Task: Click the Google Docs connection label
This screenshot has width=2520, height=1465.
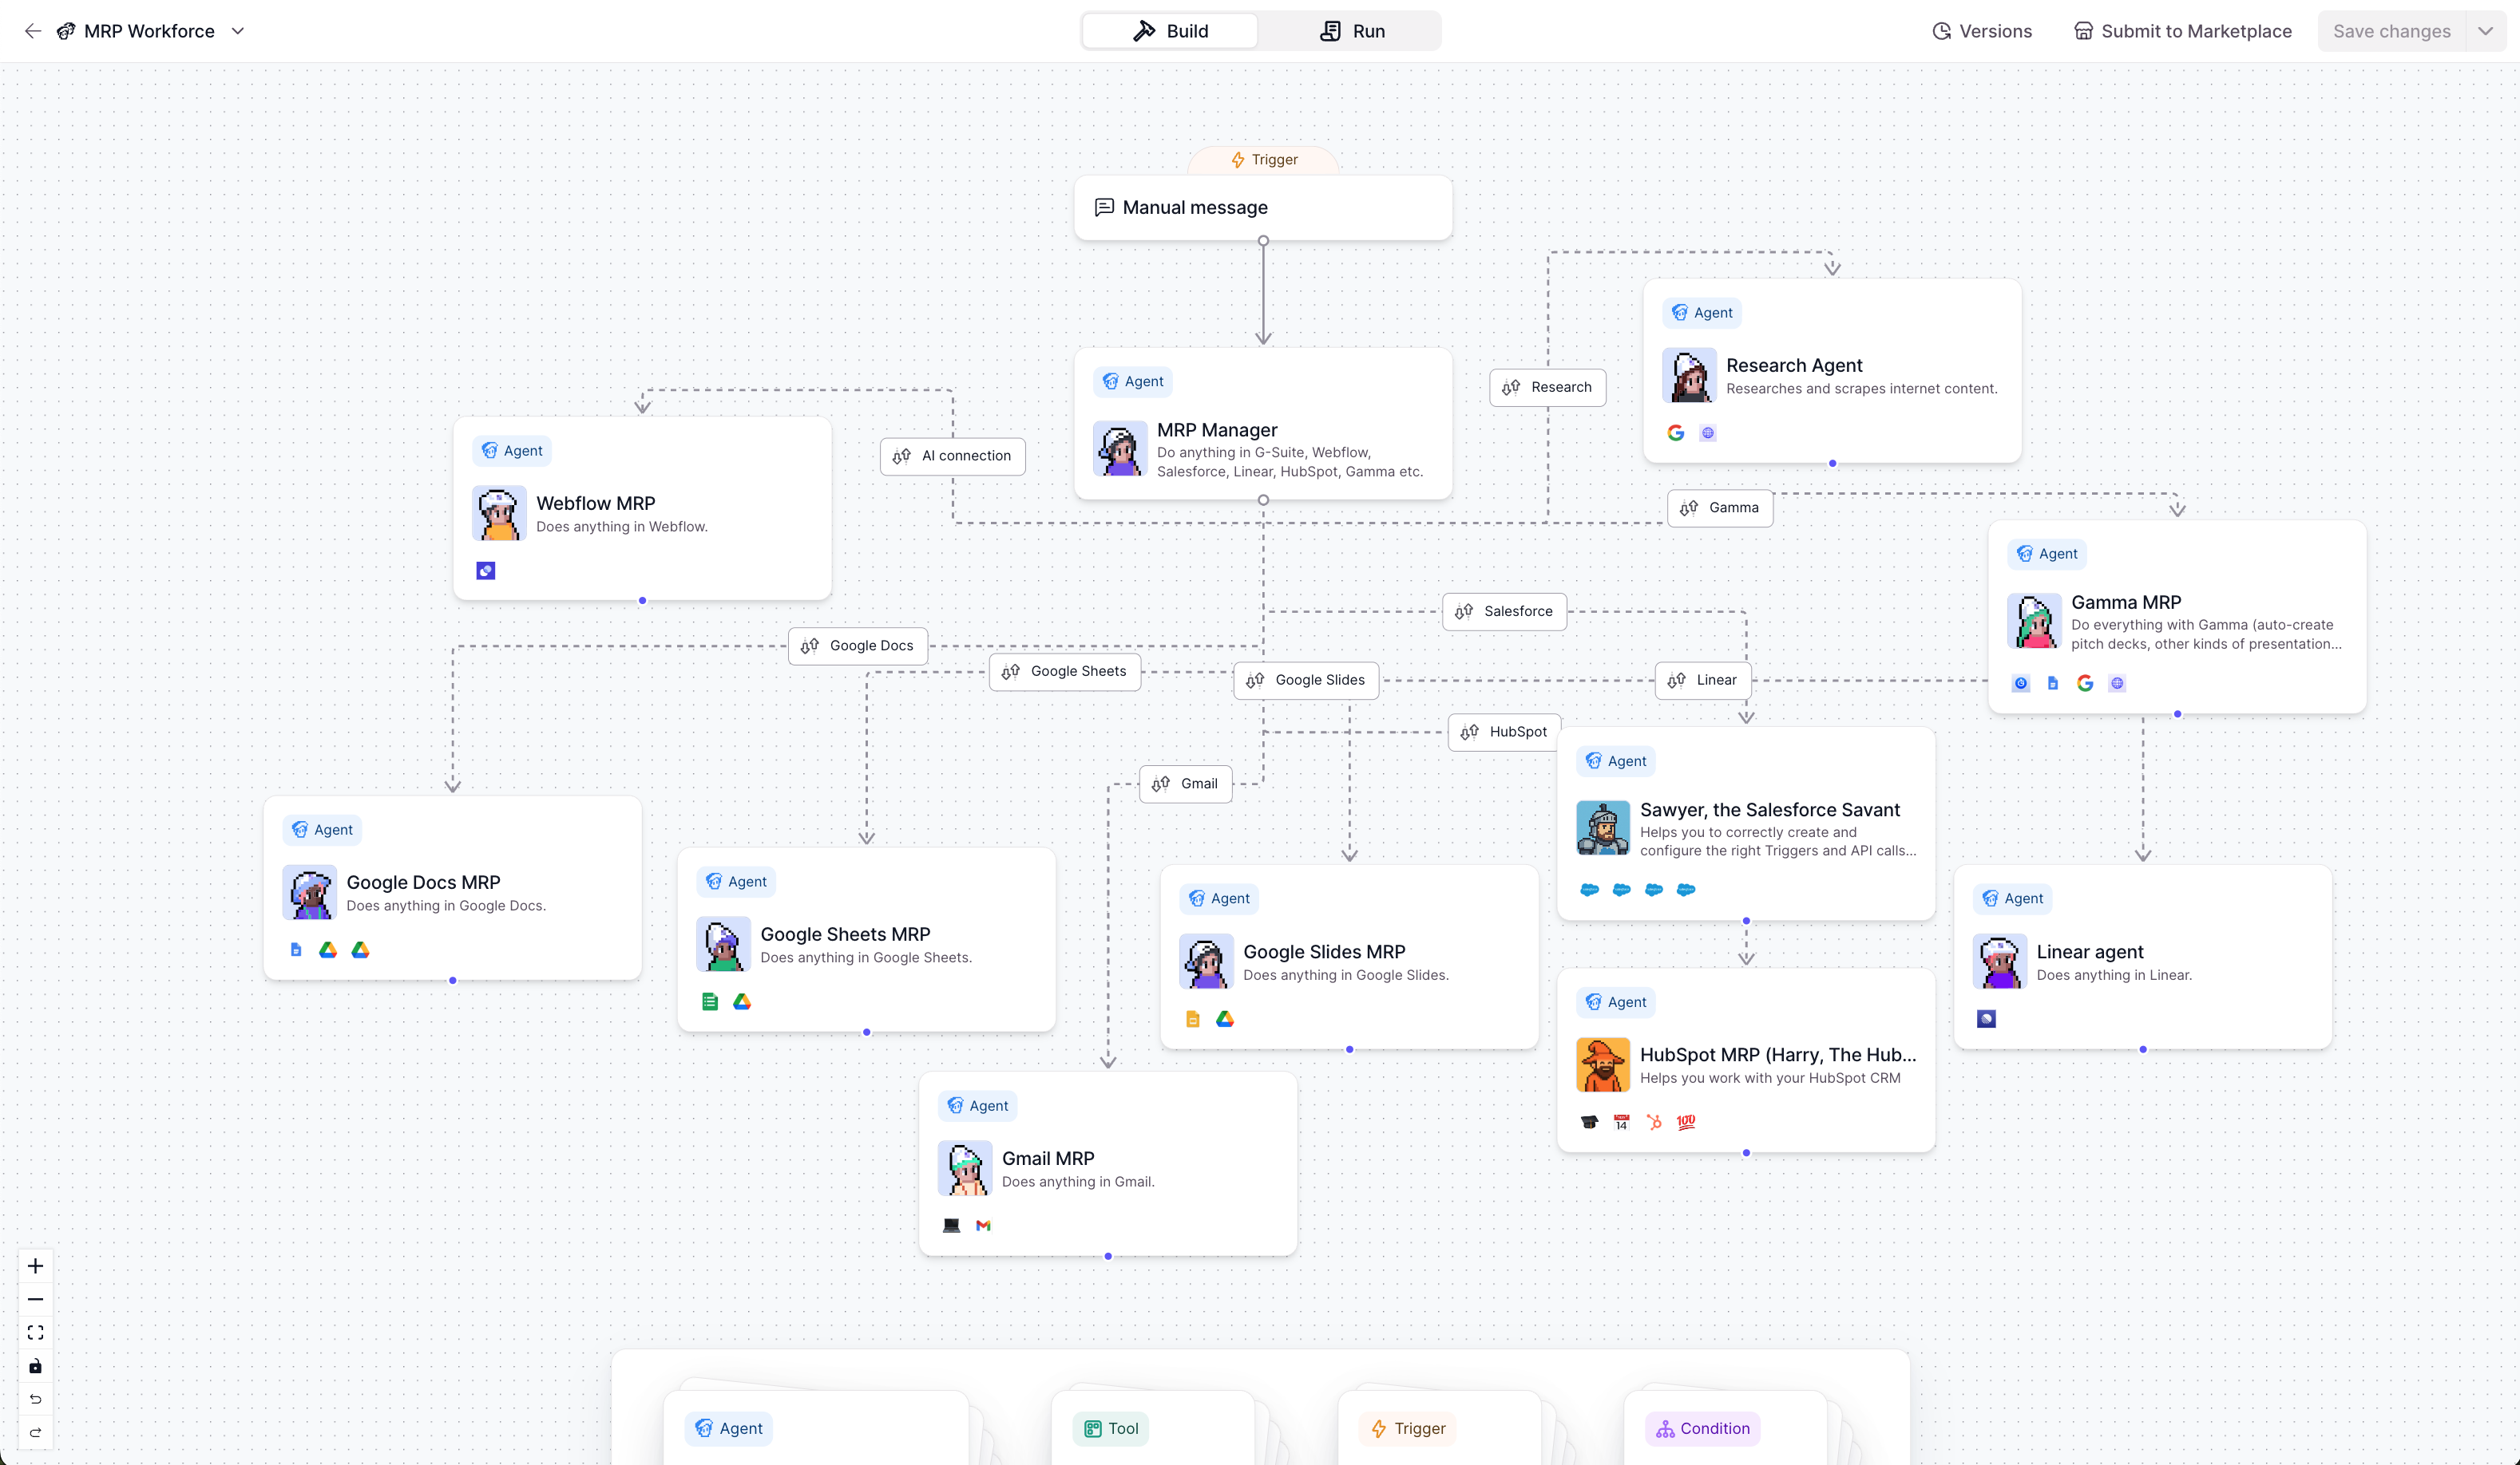Action: (857, 646)
